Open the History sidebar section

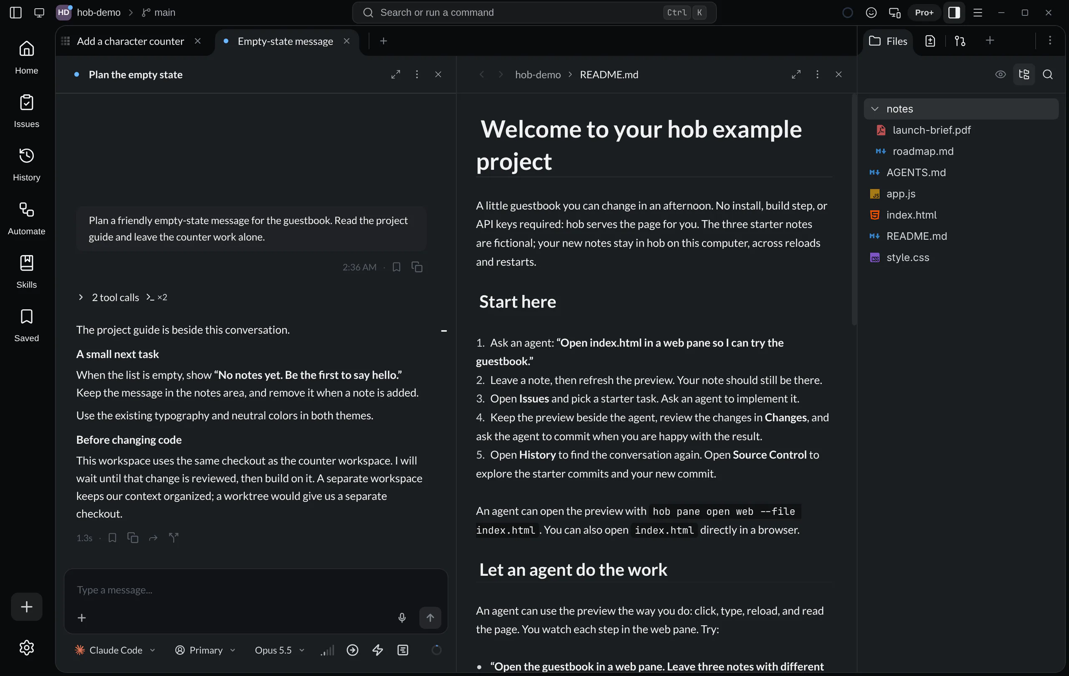[x=26, y=164]
